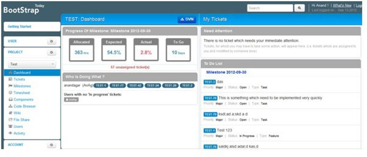Open Tickets in the sidebar
Image resolution: width=367 pixels, height=157 pixels.
click(19, 79)
